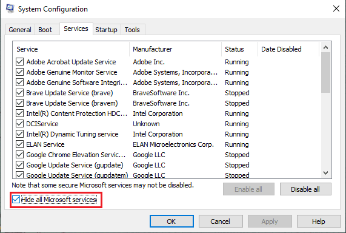Uncheck Intel(R) Content Protection HDCP checkbox

point(19,113)
